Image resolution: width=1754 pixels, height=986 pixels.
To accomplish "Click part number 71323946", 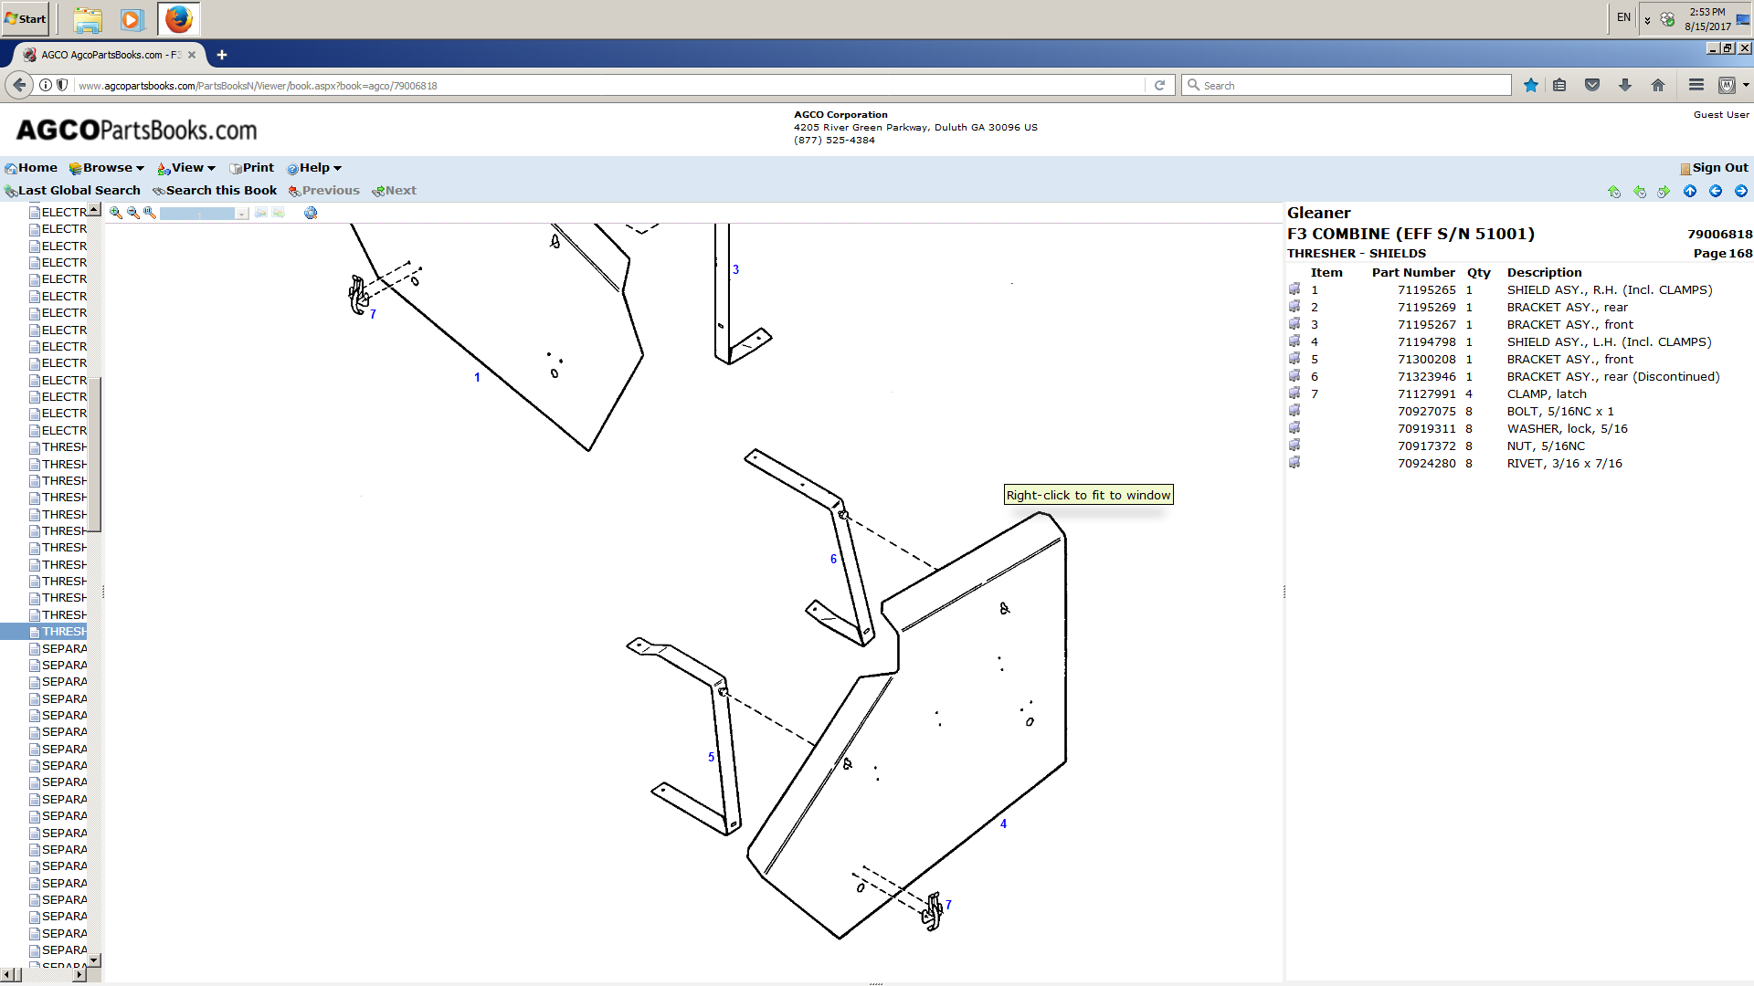I will (1427, 377).
